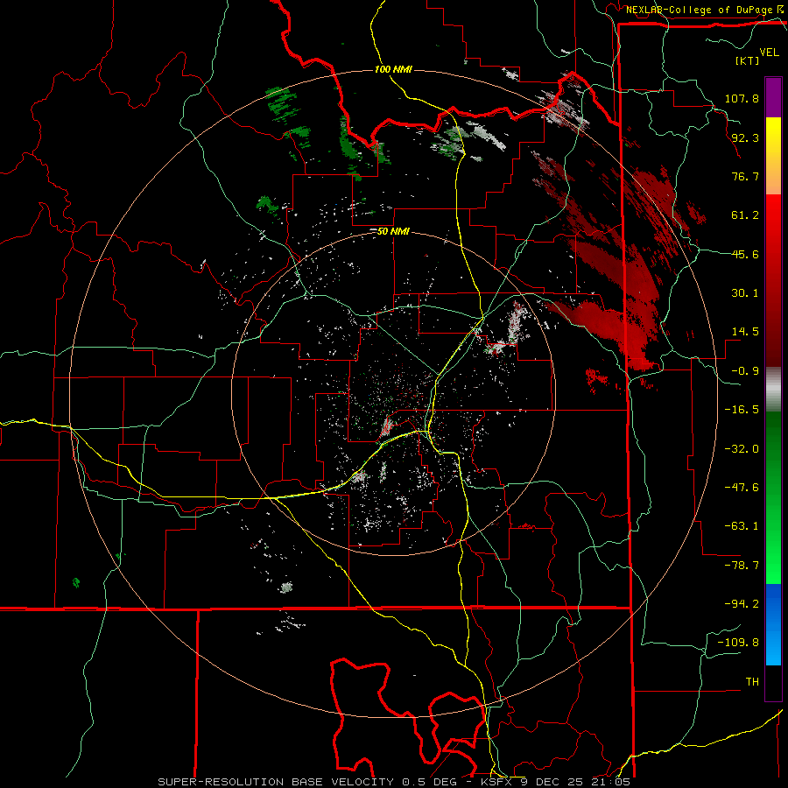Select the -94.2 value on velocity scale

point(742,604)
